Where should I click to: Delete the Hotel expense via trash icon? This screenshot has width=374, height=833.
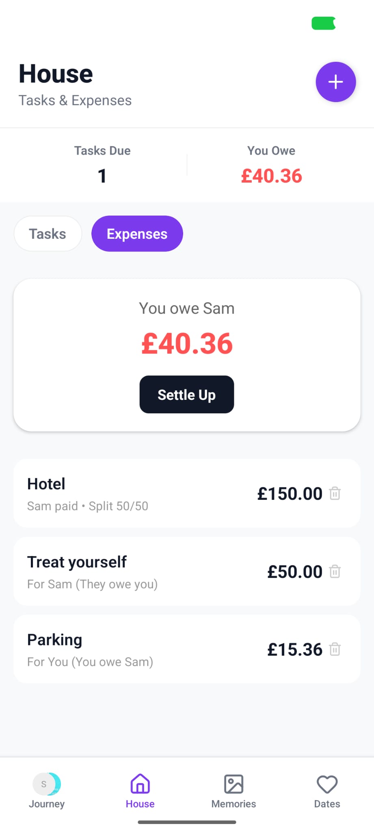335,493
